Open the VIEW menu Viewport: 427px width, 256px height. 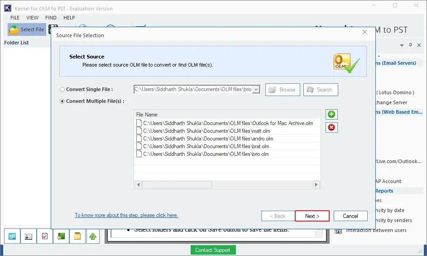(x=32, y=18)
